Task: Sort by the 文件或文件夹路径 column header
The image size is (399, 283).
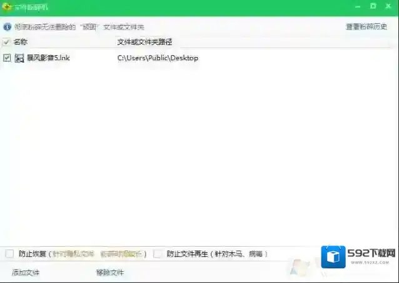Action: tap(144, 42)
